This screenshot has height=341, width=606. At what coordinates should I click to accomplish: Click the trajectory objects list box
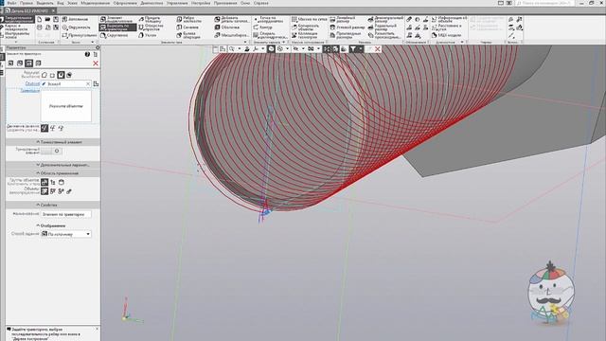[x=65, y=106]
